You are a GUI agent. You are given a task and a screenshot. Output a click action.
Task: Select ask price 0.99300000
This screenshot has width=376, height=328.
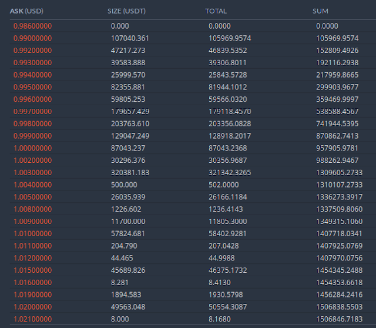tap(33, 63)
